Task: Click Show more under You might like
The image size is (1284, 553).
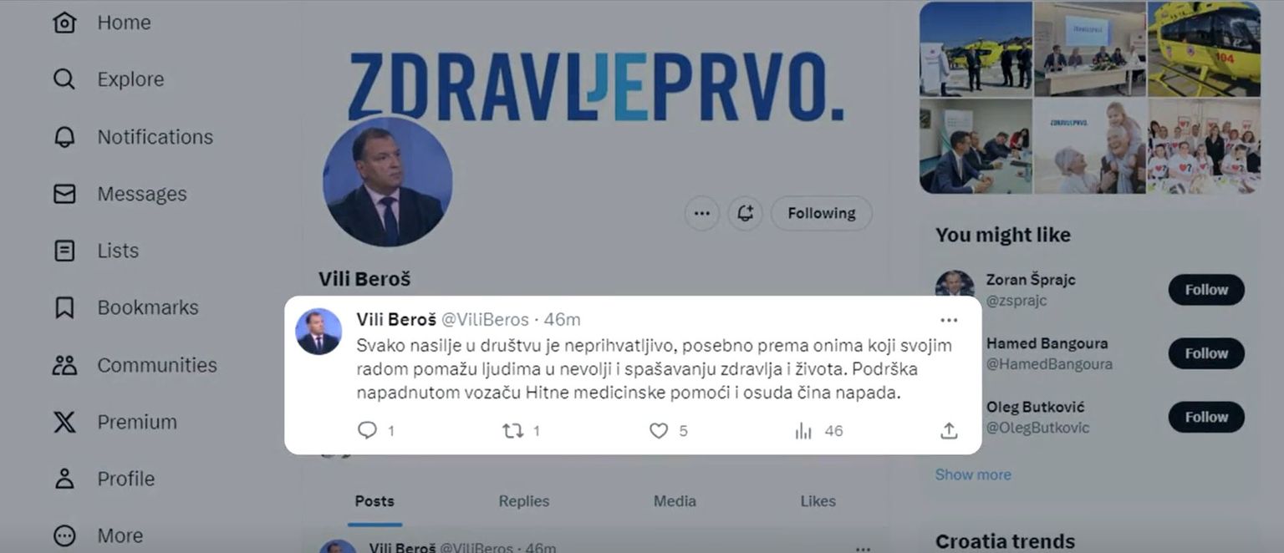Action: pyautogui.click(x=973, y=474)
